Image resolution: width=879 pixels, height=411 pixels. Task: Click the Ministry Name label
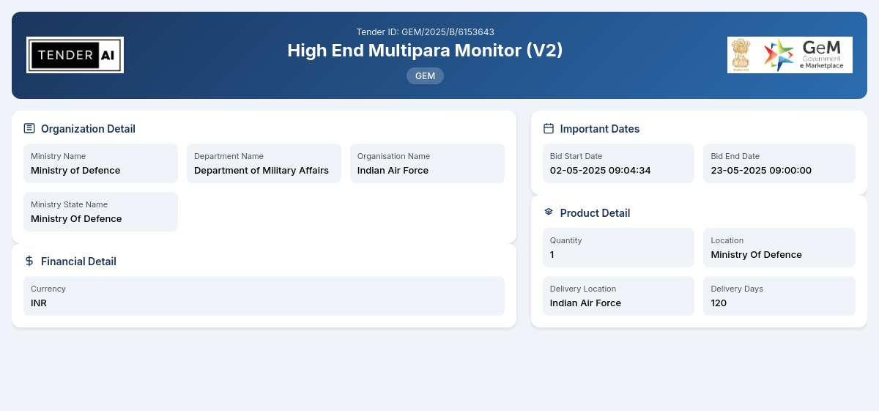(x=58, y=156)
